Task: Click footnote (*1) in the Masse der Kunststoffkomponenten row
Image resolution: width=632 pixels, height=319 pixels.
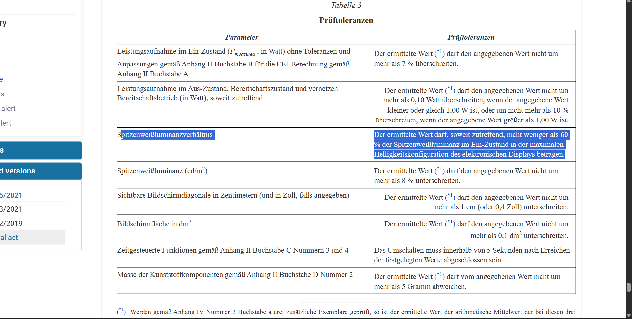Action: click(x=439, y=275)
